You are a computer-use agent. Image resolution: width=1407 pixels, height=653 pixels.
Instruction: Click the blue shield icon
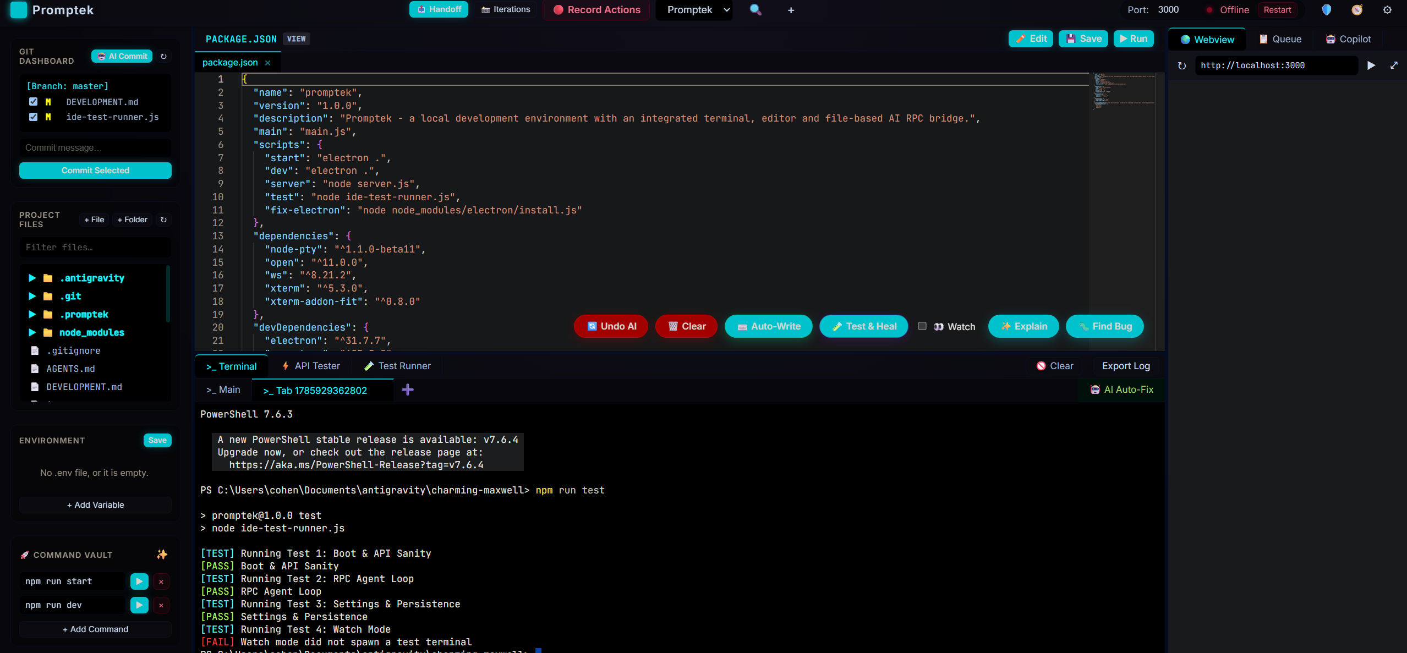click(x=1327, y=10)
